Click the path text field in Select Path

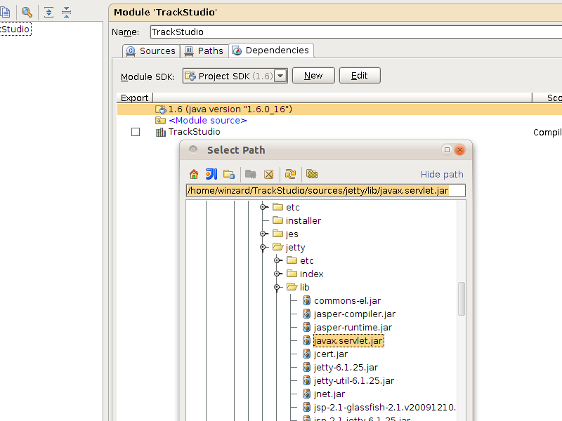click(x=326, y=190)
